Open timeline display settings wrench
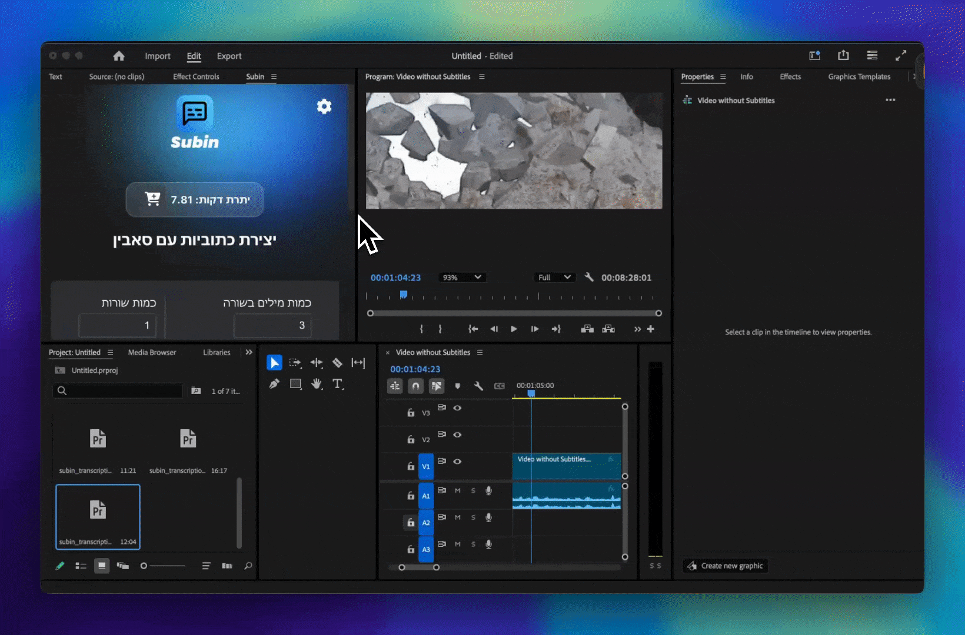Image resolution: width=965 pixels, height=635 pixels. coord(478,386)
